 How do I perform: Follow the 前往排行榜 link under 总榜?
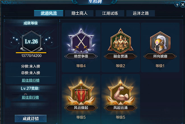point(30,80)
